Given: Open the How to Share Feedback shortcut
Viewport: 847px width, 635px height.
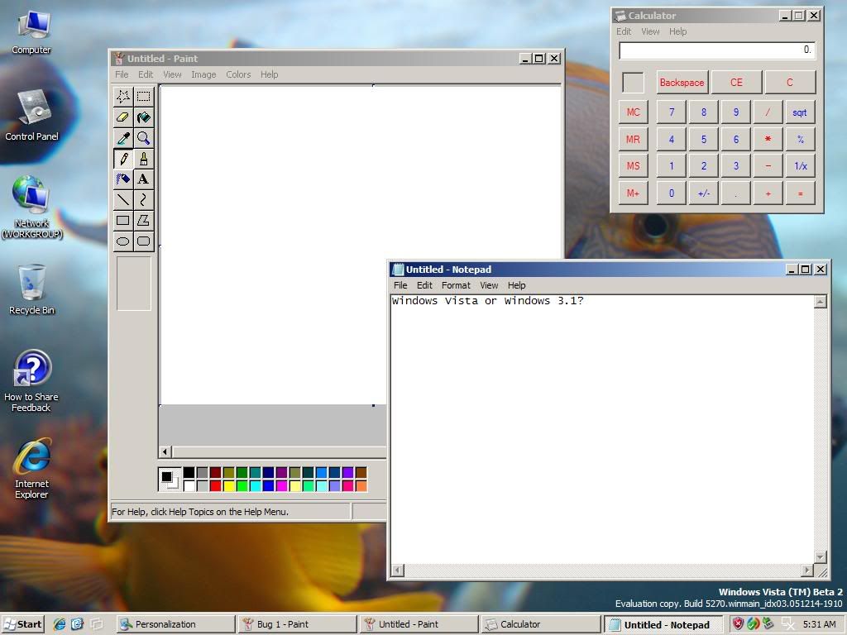Looking at the screenshot, I should pyautogui.click(x=31, y=381).
